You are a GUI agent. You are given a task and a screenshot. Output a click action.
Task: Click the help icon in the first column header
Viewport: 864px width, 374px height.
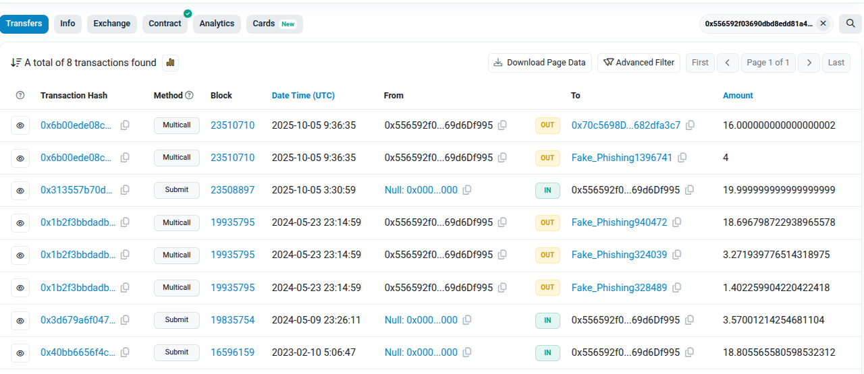pyautogui.click(x=20, y=96)
